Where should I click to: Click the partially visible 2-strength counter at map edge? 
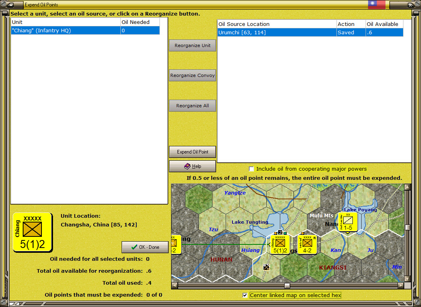(x=176, y=244)
